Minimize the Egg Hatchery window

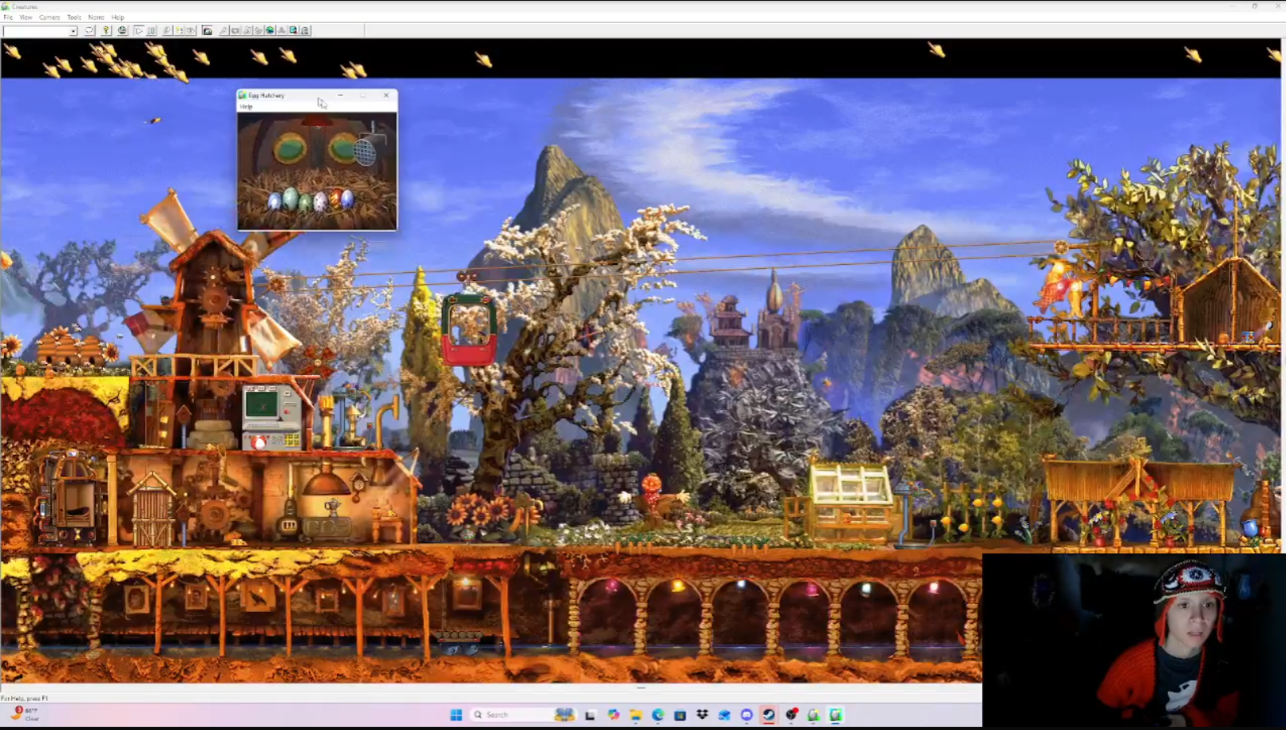[341, 95]
